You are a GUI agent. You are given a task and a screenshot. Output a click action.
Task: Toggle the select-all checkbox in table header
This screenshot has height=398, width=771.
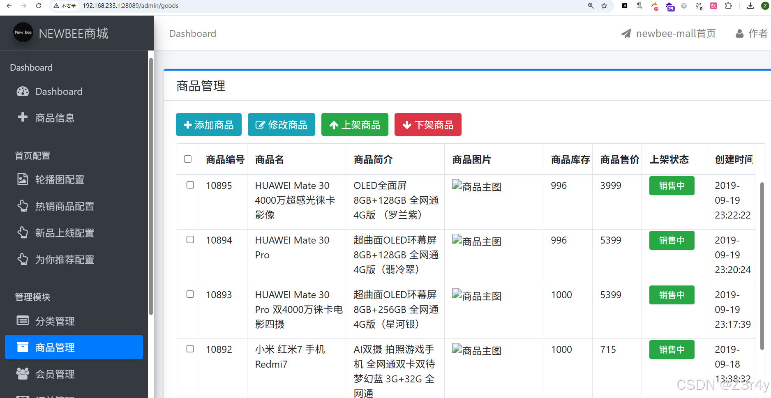[188, 159]
